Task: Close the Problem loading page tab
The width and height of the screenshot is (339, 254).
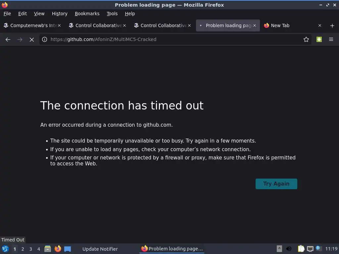Action: pyautogui.click(x=255, y=25)
